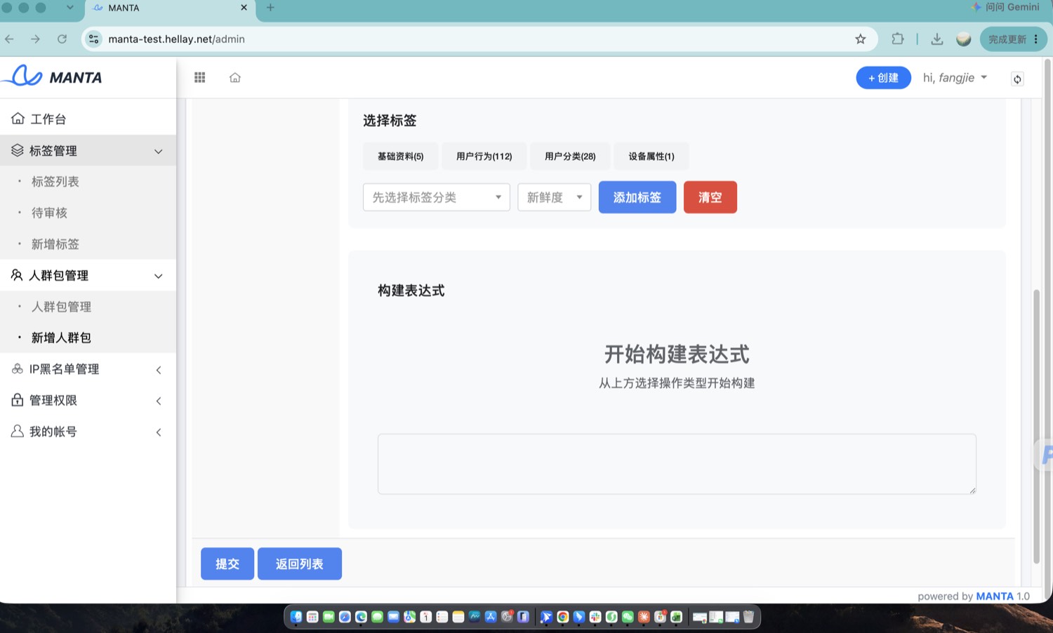This screenshot has height=633, width=1053.
Task: Expand the 我的帐号 sidebar section
Action: coord(88,432)
